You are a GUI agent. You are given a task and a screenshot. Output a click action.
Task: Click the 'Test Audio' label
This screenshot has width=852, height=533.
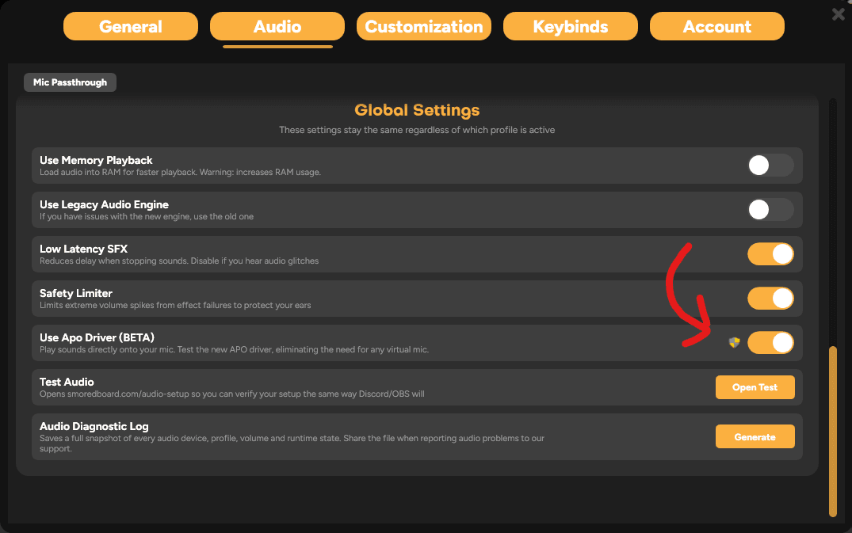click(x=67, y=382)
